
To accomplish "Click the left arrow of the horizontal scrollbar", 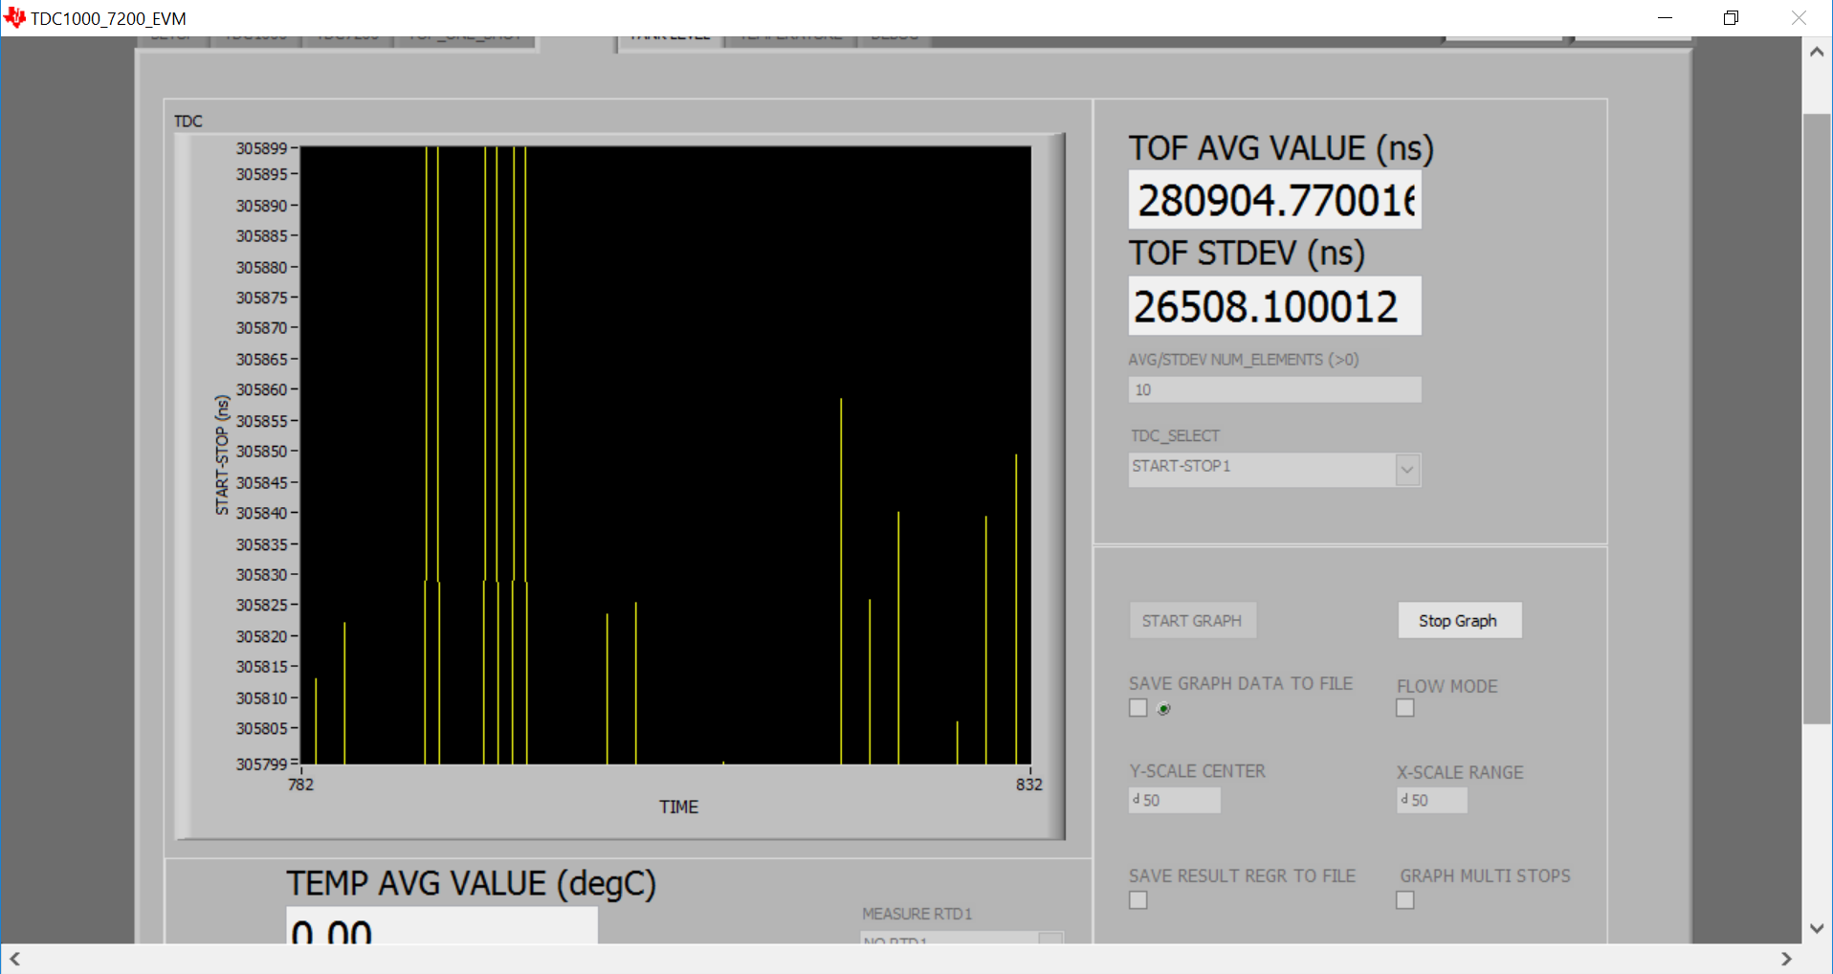I will pyautogui.click(x=15, y=959).
